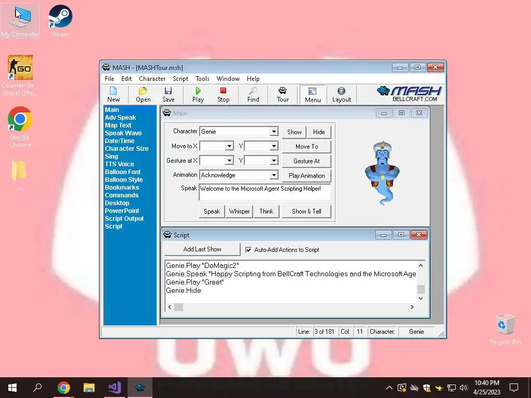Select the Google Chrome desktop shortcut

20,127
